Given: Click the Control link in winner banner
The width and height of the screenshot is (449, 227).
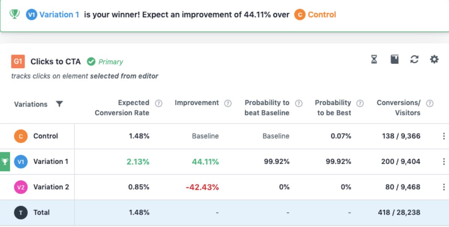Looking at the screenshot, I should click(322, 15).
